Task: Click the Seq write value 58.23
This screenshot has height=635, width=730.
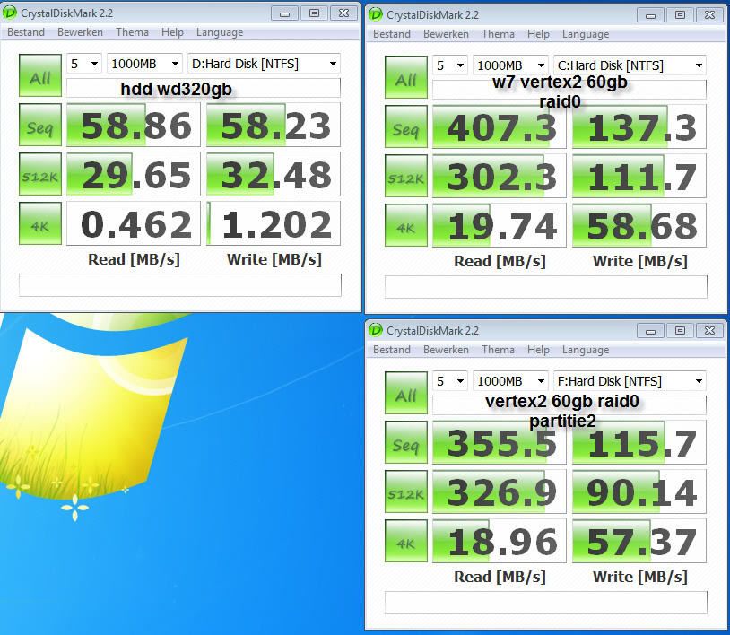Action: [274, 125]
